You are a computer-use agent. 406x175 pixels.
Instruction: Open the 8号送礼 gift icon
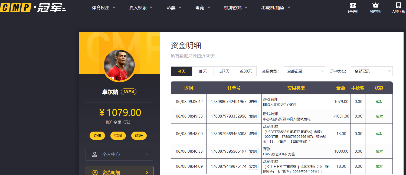353,5
